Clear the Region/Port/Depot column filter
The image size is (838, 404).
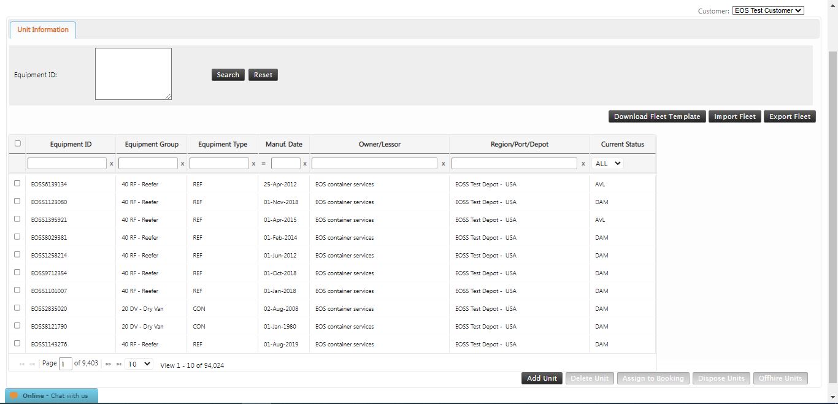point(583,163)
